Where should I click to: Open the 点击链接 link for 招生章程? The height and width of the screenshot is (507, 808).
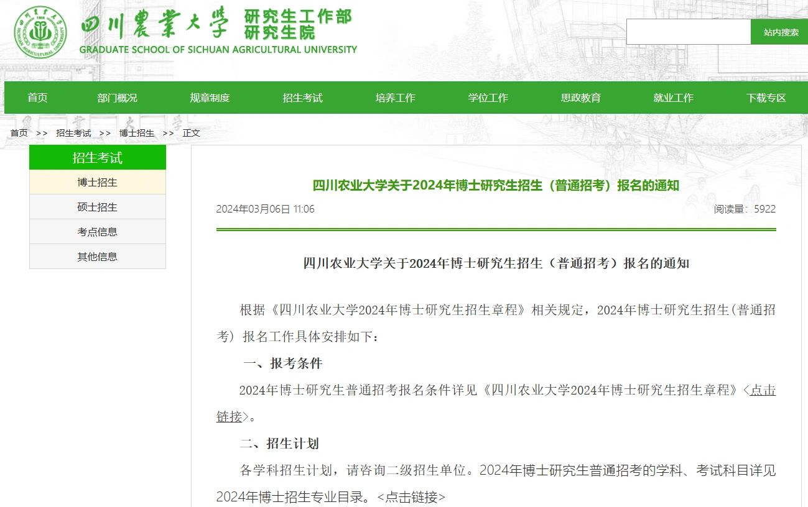[763, 390]
